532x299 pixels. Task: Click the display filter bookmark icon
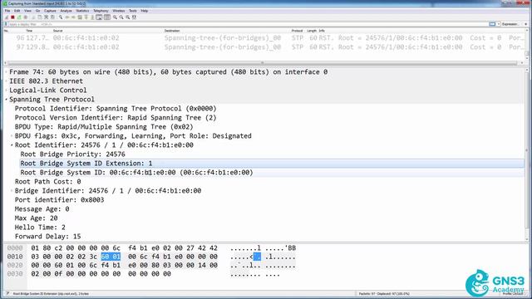click(6, 24)
